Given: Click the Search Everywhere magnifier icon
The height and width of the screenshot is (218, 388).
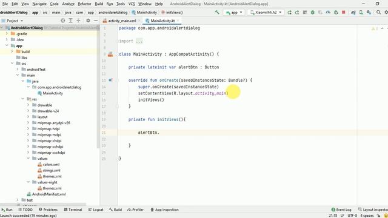Looking at the screenshot, I should coord(378,12).
